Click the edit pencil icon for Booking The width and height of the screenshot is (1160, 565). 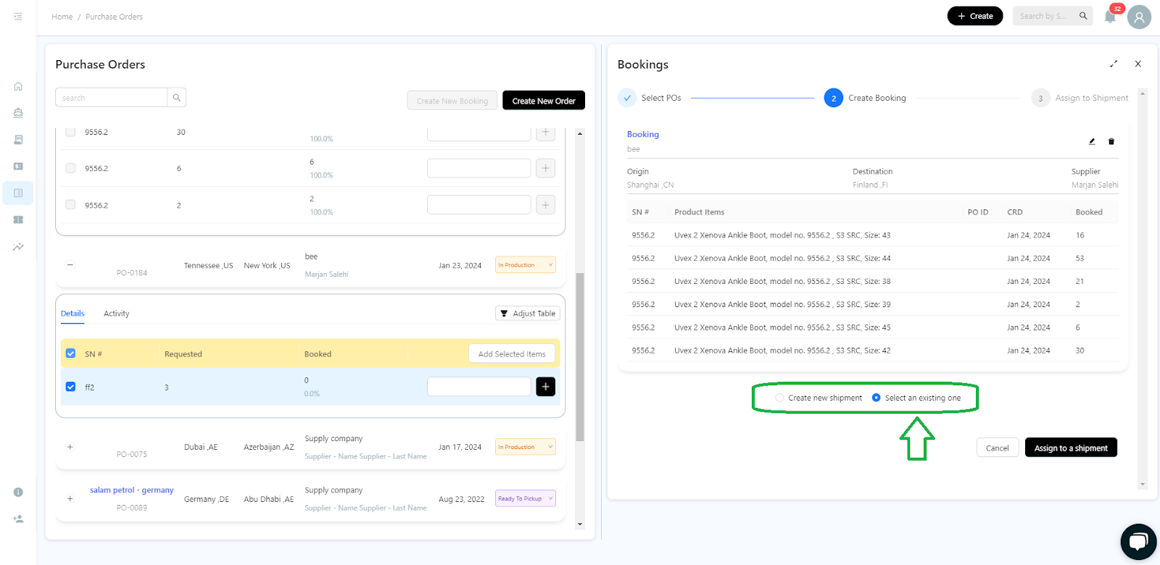pyautogui.click(x=1092, y=141)
